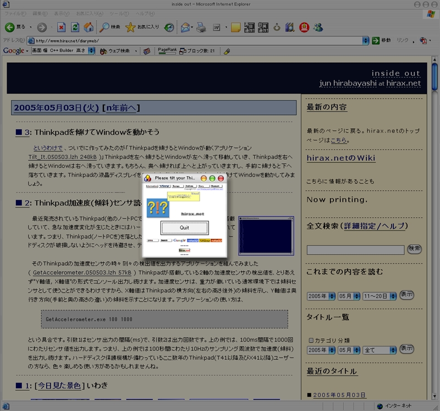
Task: Click the Print printer icon
Action: point(201,27)
